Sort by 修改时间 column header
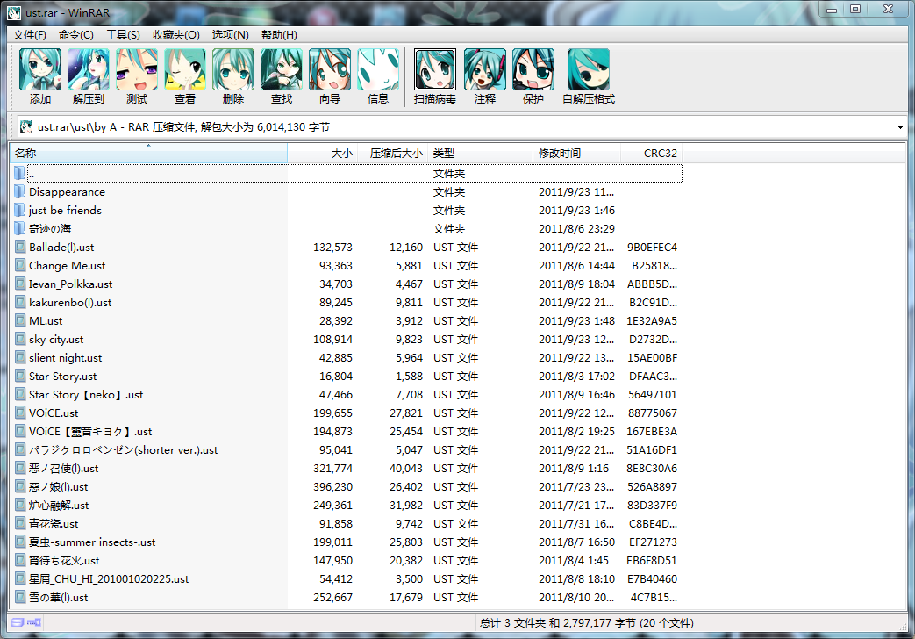Screen dimensions: 915x639 click(x=576, y=153)
